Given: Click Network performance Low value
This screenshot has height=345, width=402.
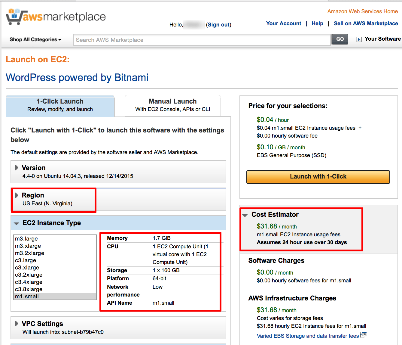Looking at the screenshot, I should click(157, 287).
